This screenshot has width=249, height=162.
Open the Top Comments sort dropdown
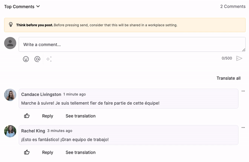click(22, 7)
